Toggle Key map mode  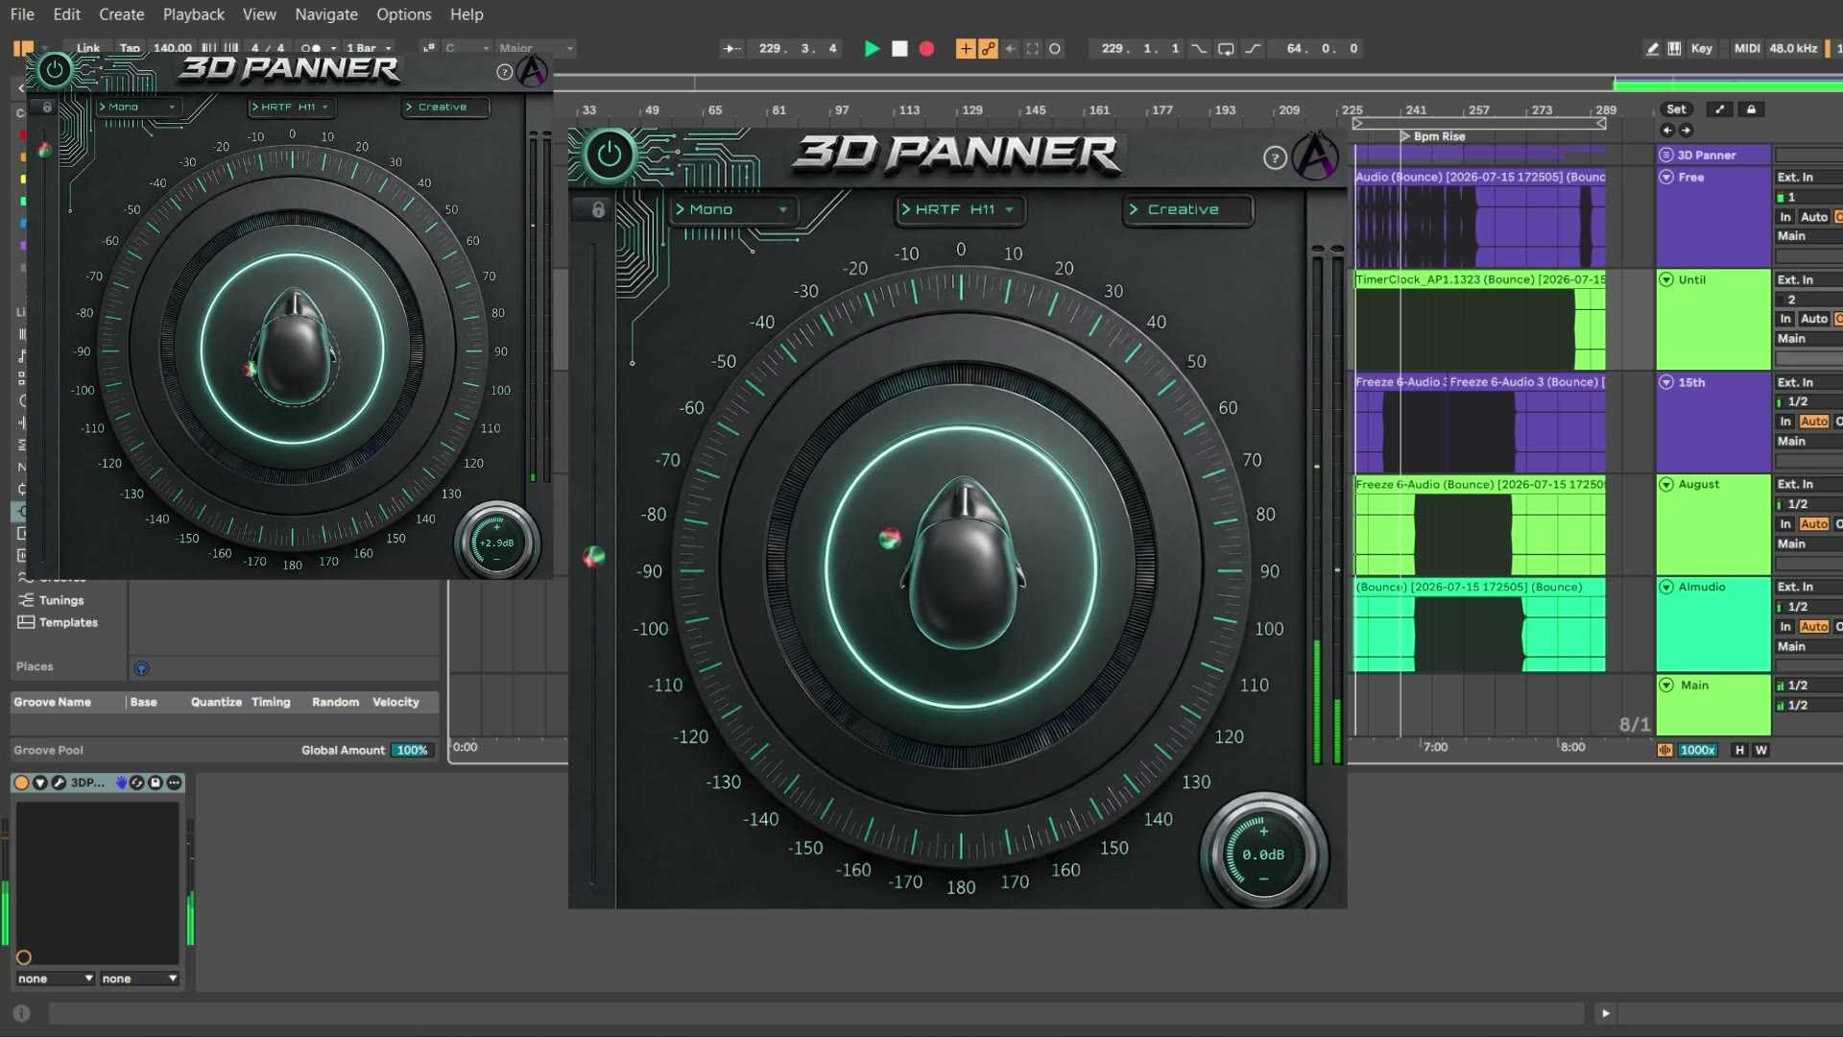click(1701, 48)
